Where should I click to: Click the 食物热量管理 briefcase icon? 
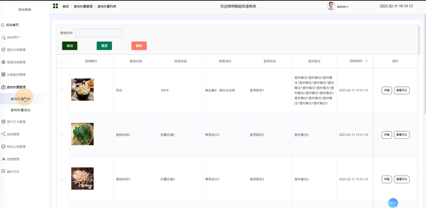point(4,87)
